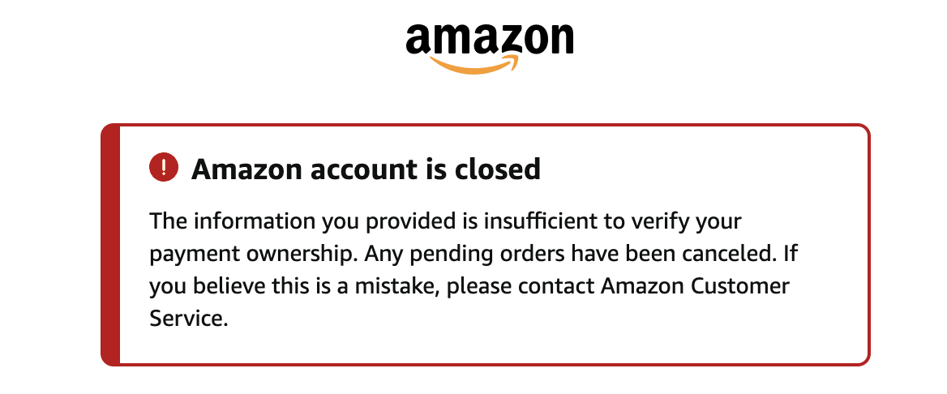Screen dimensions: 947x394
Task: Click the Amazon logo wordmark
Action: tap(490, 38)
